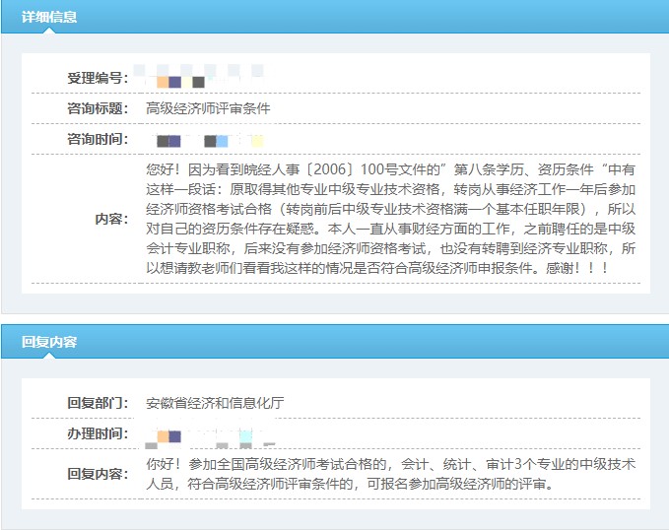Image resolution: width=669 pixels, height=530 pixels.
Task: Click the 回复内容 section header
Action: pos(49,342)
